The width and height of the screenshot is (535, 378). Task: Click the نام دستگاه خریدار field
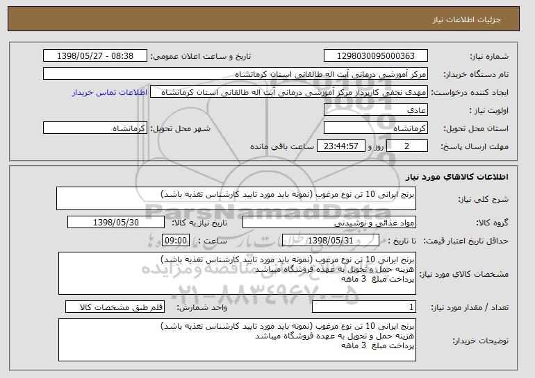[236, 74]
